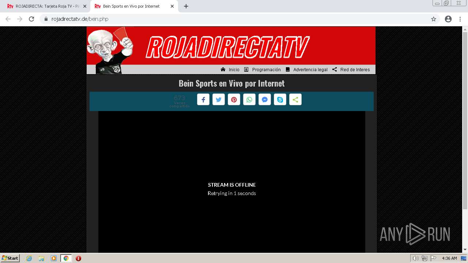Click the Inicio link text

(x=234, y=70)
